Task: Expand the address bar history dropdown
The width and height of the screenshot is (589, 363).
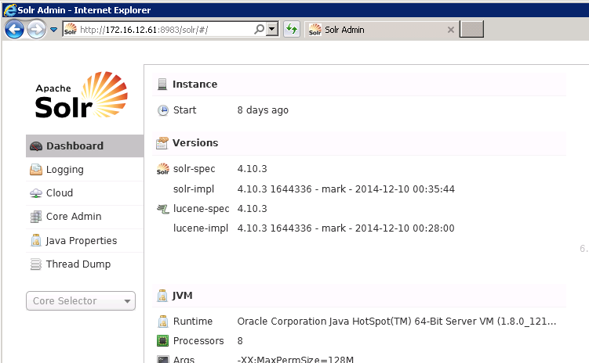Action: click(x=272, y=30)
